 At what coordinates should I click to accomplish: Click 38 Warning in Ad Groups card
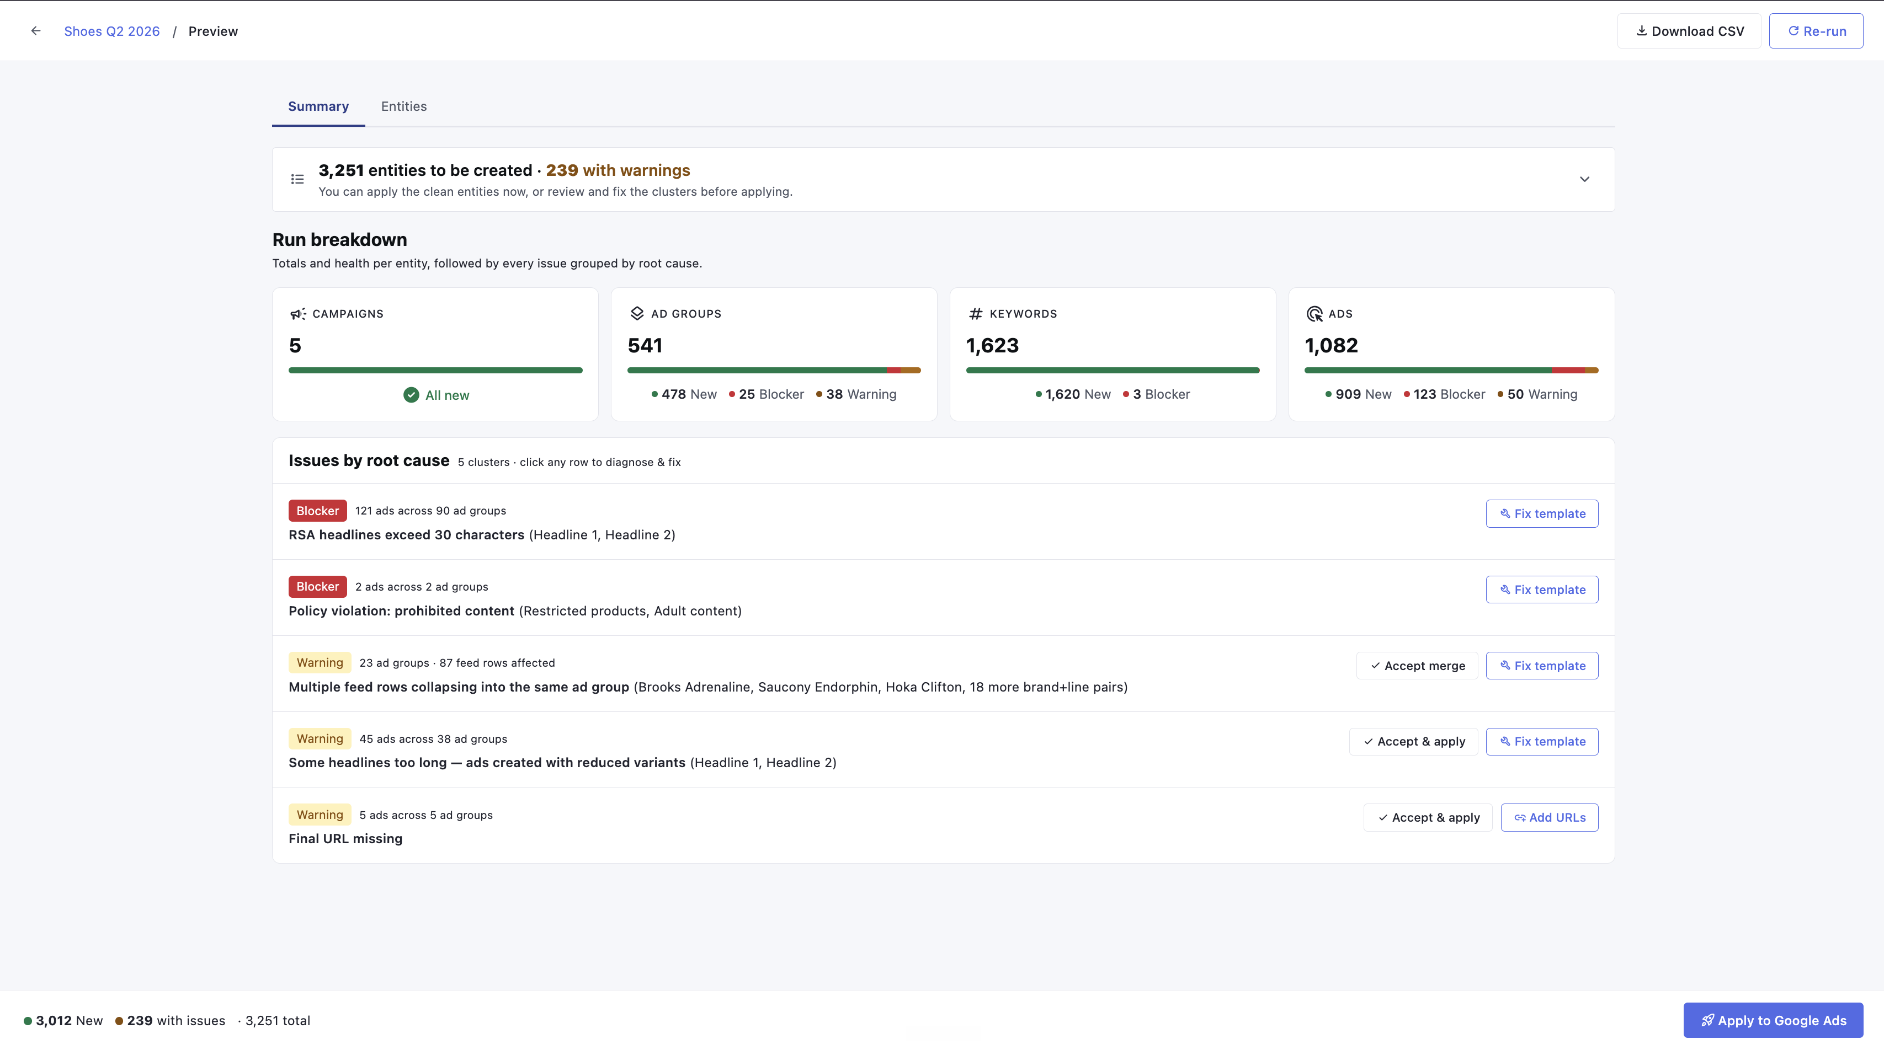(856, 394)
